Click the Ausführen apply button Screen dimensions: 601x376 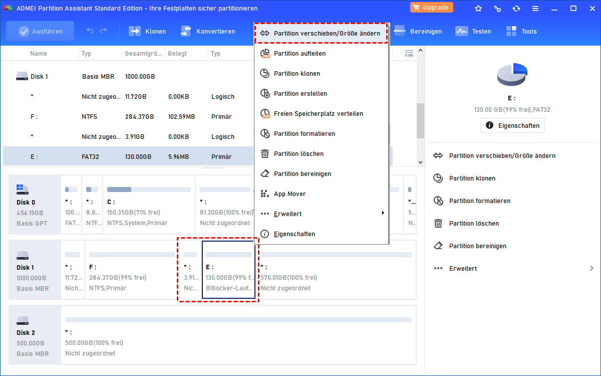(x=40, y=31)
